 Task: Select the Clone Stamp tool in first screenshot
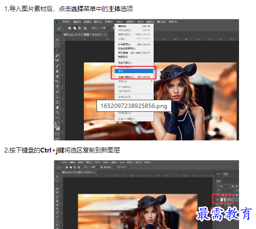[57, 71]
